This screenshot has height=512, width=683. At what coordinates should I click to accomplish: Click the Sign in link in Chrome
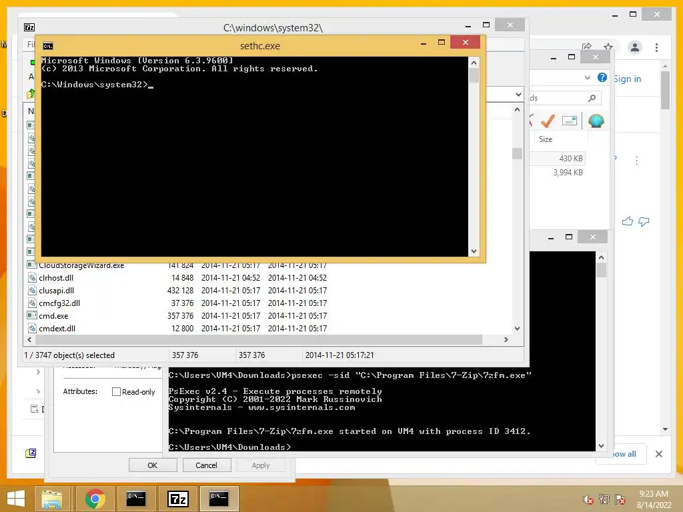627,79
